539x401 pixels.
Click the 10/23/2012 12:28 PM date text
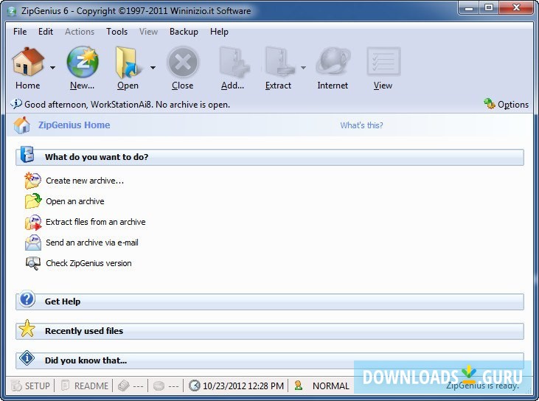[x=243, y=386]
